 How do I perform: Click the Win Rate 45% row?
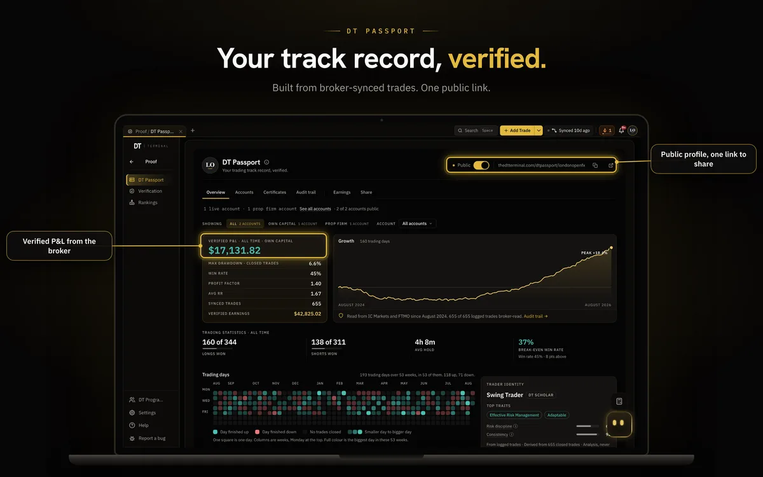(x=265, y=273)
